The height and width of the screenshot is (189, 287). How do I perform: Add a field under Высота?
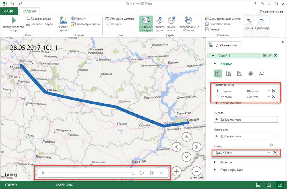click(246, 120)
